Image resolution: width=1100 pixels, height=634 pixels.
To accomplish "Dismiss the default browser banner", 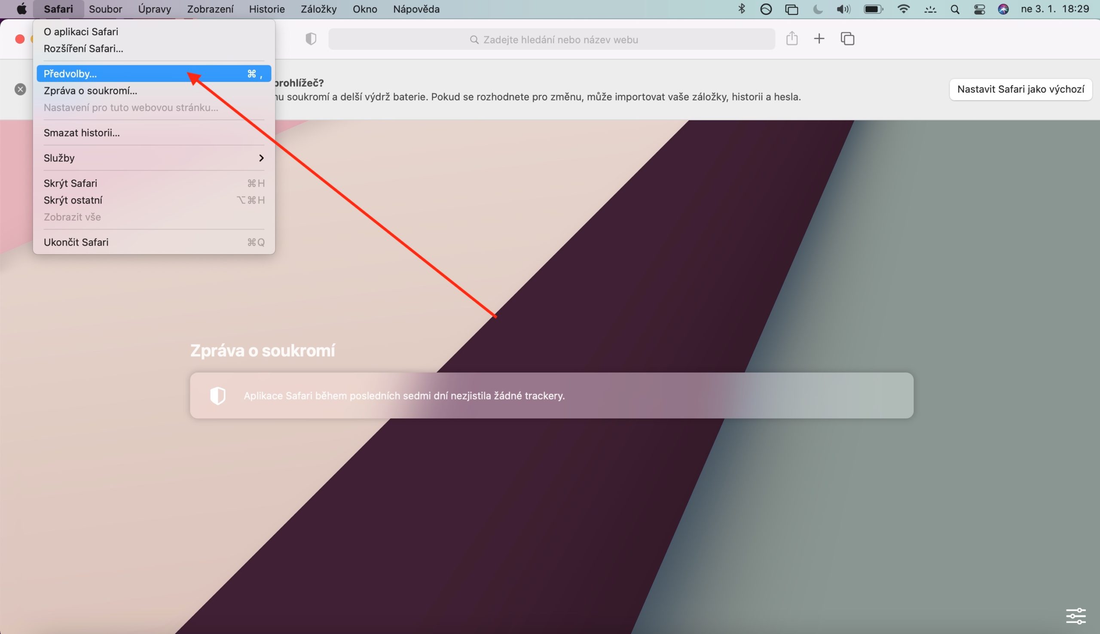I will tap(21, 89).
